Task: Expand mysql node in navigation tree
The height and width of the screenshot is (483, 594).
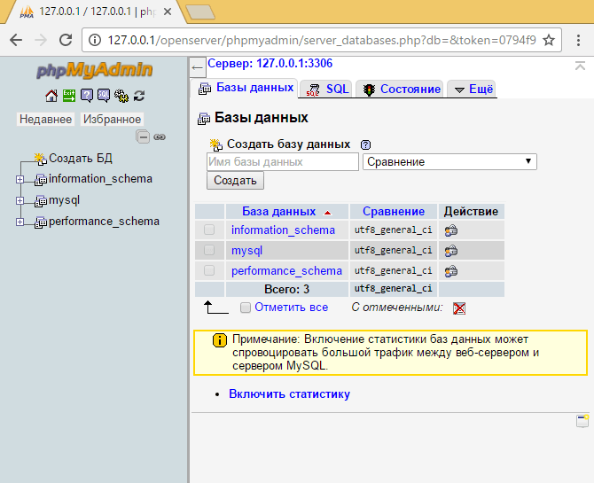Action: pyautogui.click(x=20, y=201)
